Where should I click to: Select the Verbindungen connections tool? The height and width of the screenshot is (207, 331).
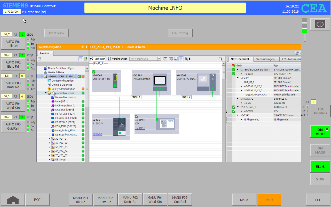point(118,59)
